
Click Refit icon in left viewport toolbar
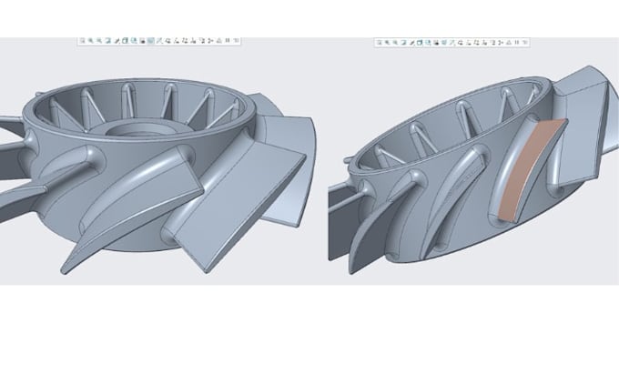83,41
